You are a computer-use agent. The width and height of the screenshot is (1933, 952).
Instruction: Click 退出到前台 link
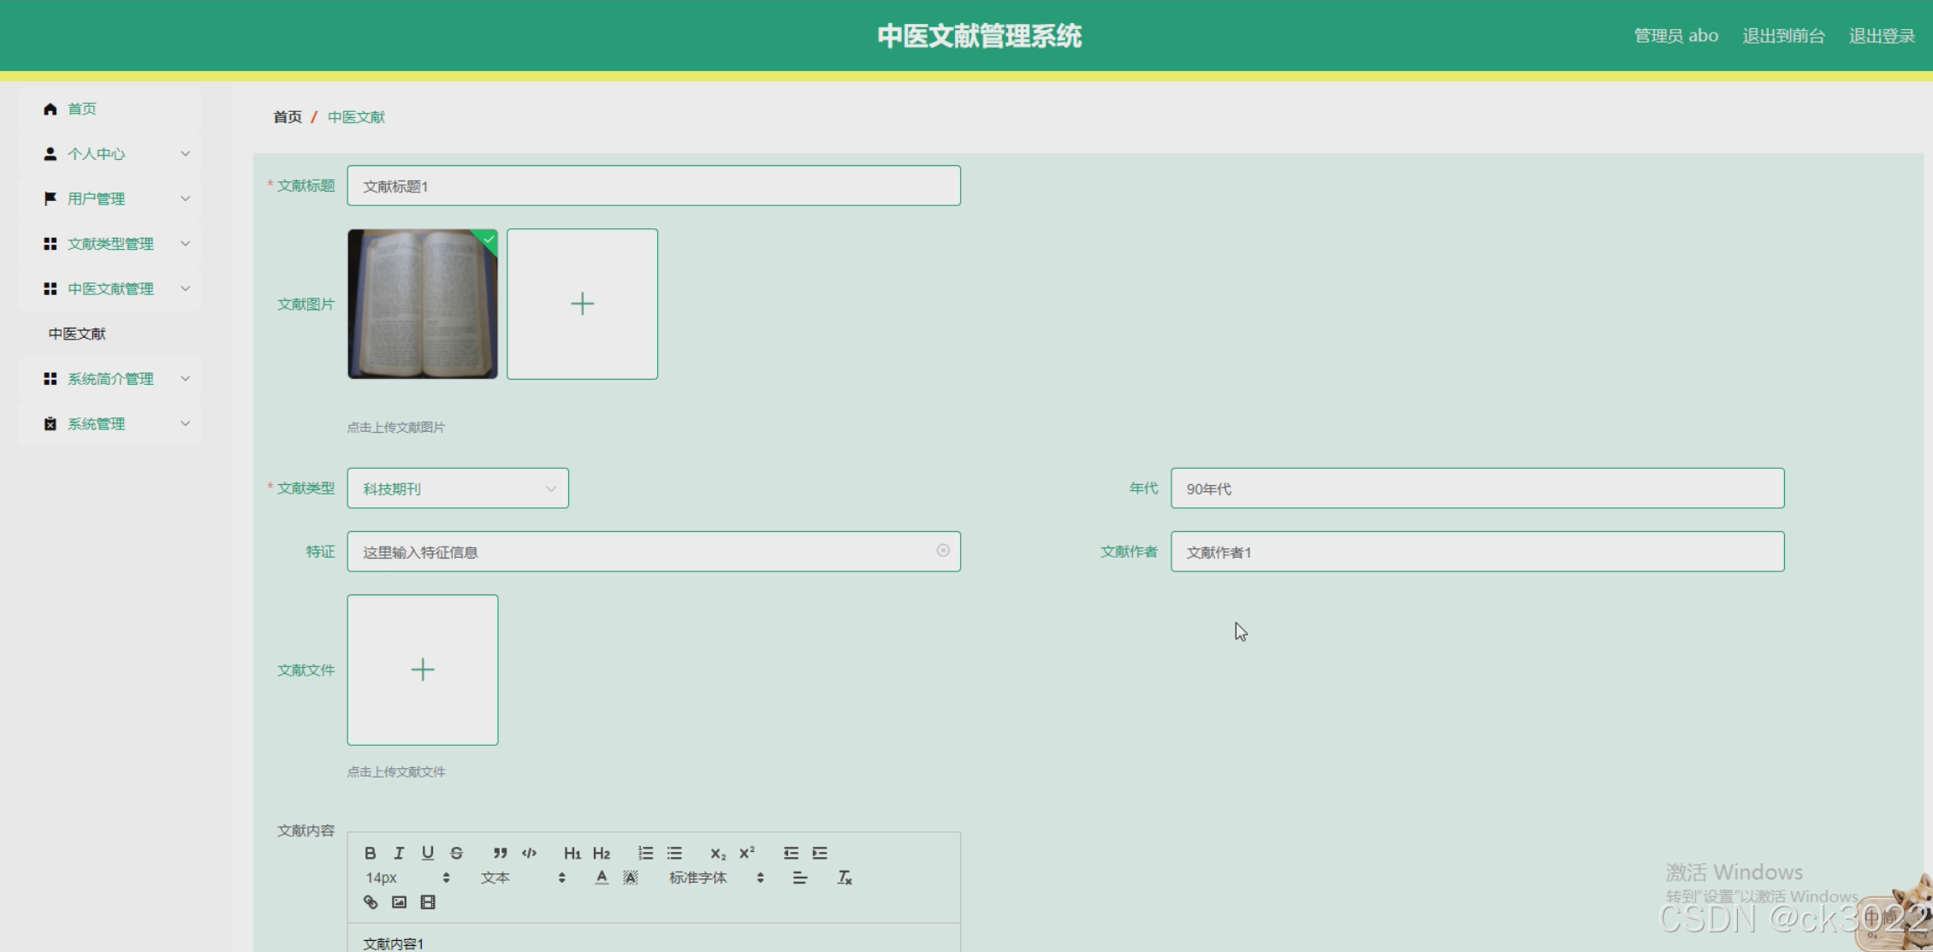coord(1783,36)
